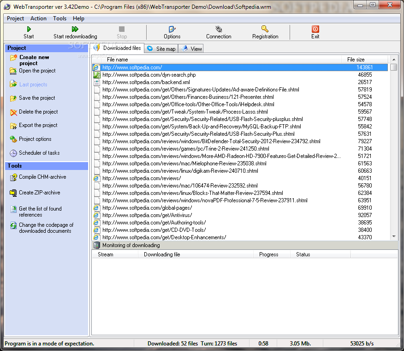
Task: Click the Downloading file column header
Action: click(196, 254)
